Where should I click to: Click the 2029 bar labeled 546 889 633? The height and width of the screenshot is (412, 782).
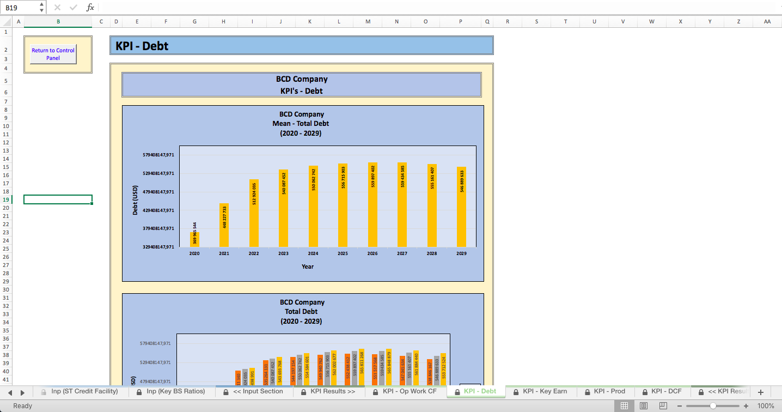click(461, 207)
